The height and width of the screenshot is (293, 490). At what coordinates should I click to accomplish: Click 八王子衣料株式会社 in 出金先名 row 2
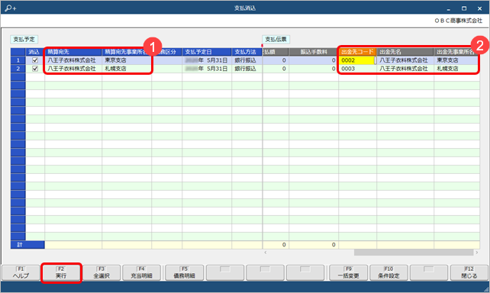click(405, 69)
